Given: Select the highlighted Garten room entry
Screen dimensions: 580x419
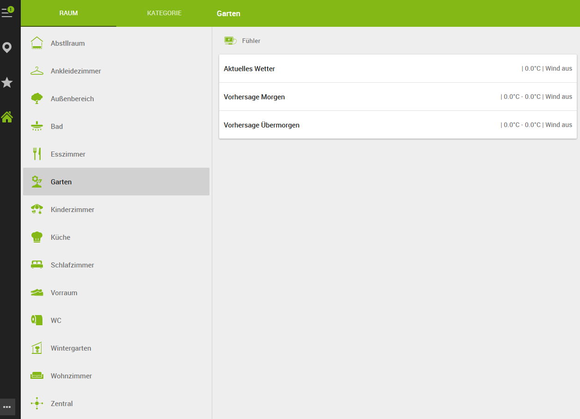Looking at the screenshot, I should click(x=116, y=182).
